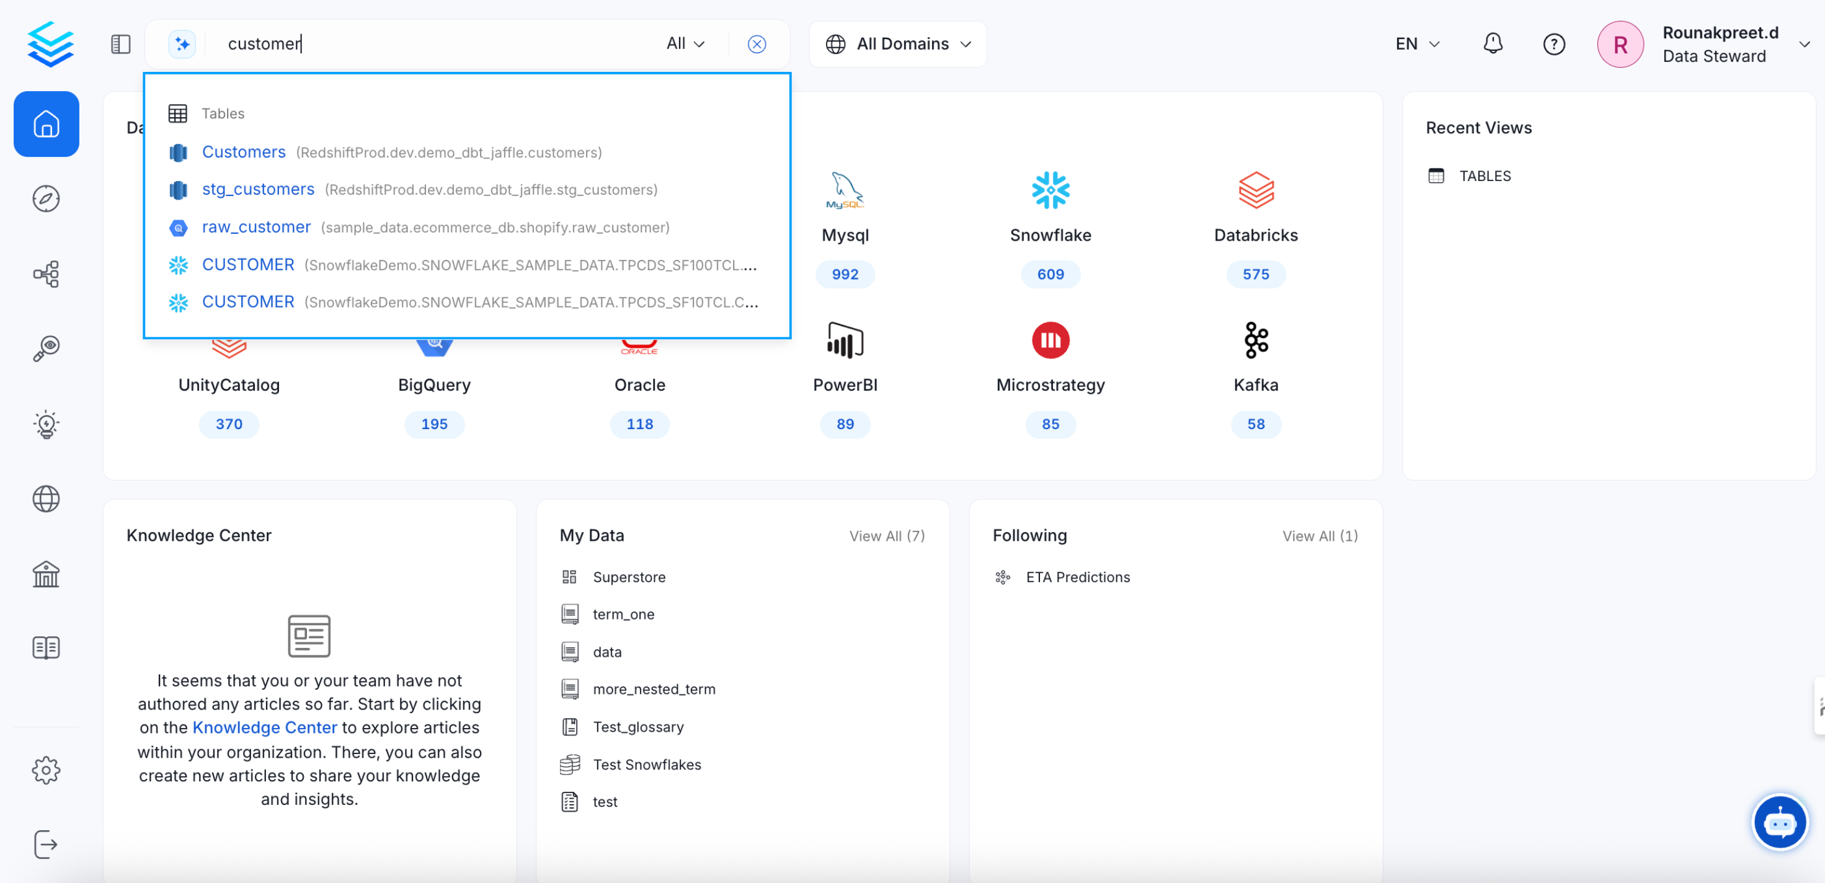Expand the All search filter dropdown
Viewport: 1825px width, 883px height.
(685, 44)
